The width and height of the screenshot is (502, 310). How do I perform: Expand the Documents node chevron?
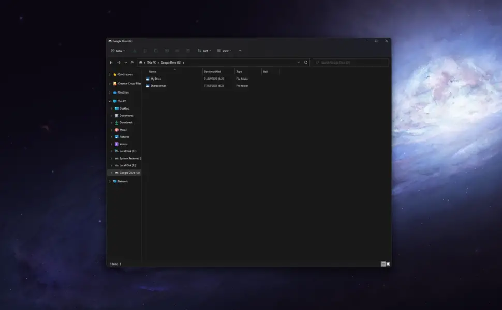(111, 116)
